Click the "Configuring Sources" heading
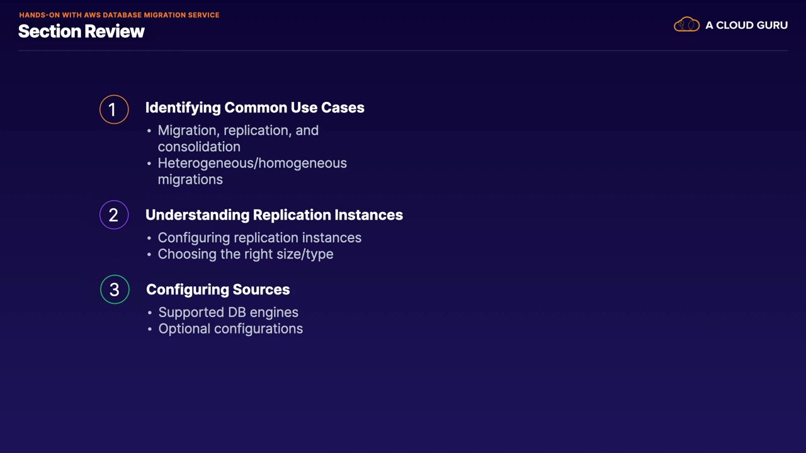806x453 pixels. [218, 289]
